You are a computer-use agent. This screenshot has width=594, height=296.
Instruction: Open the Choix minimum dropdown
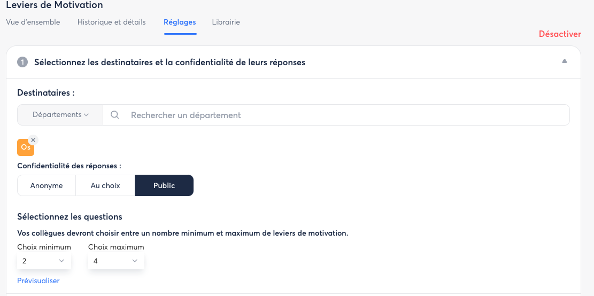43,261
